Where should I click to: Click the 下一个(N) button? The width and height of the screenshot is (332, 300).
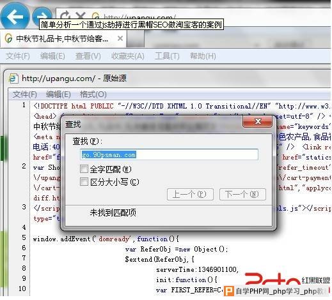pos(242,194)
